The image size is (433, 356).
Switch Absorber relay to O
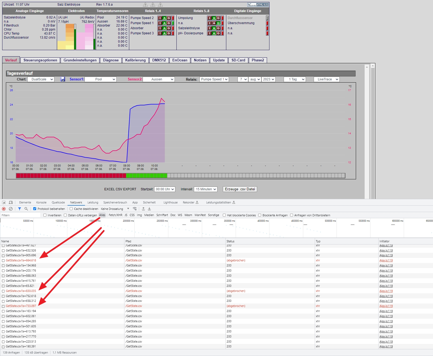(x=169, y=28)
